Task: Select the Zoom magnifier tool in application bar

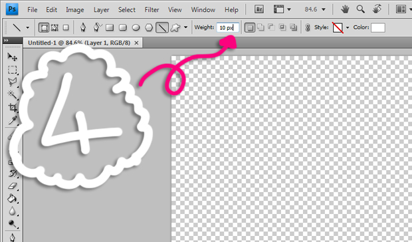Action: [x=360, y=9]
